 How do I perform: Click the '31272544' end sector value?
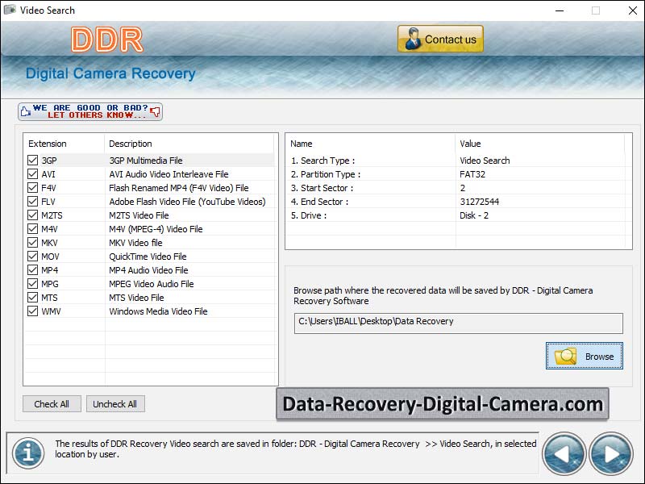pyautogui.click(x=479, y=202)
